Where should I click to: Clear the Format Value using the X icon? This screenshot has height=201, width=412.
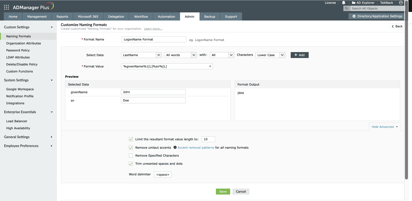coord(210,66)
